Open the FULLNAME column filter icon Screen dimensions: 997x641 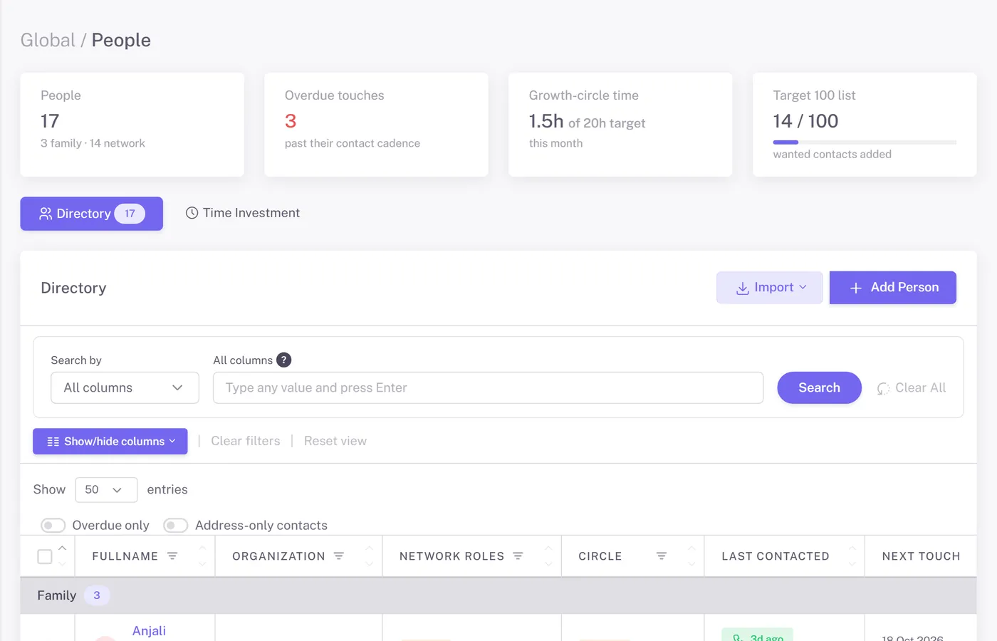click(172, 556)
